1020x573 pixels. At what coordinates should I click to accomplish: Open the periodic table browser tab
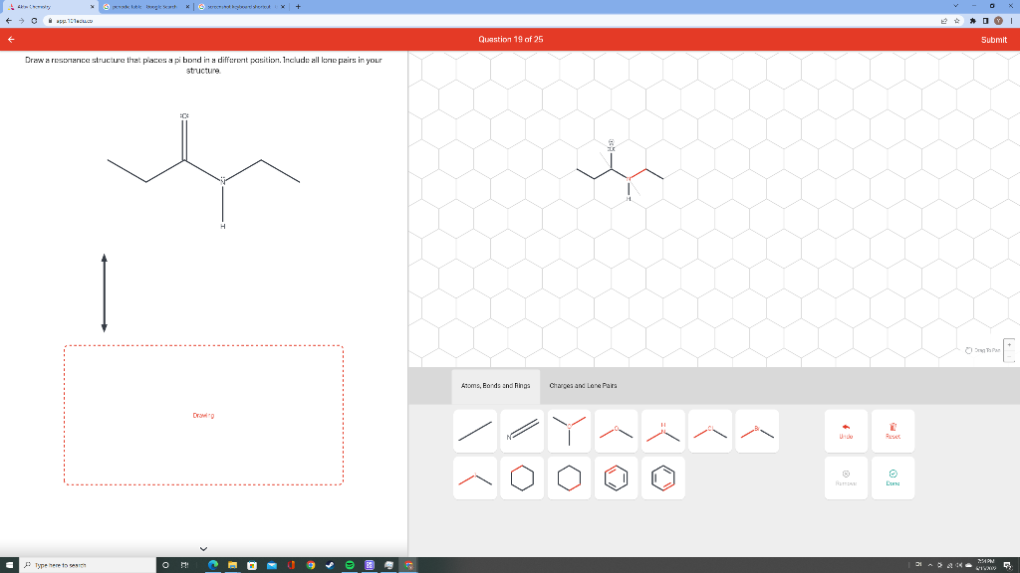[x=139, y=6]
